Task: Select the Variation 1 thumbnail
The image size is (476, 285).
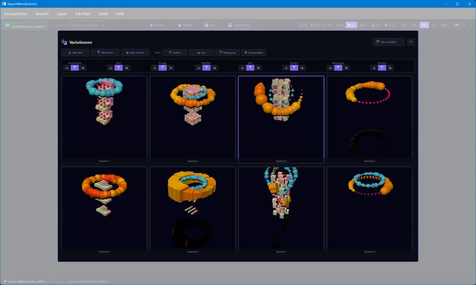Action: click(x=104, y=119)
